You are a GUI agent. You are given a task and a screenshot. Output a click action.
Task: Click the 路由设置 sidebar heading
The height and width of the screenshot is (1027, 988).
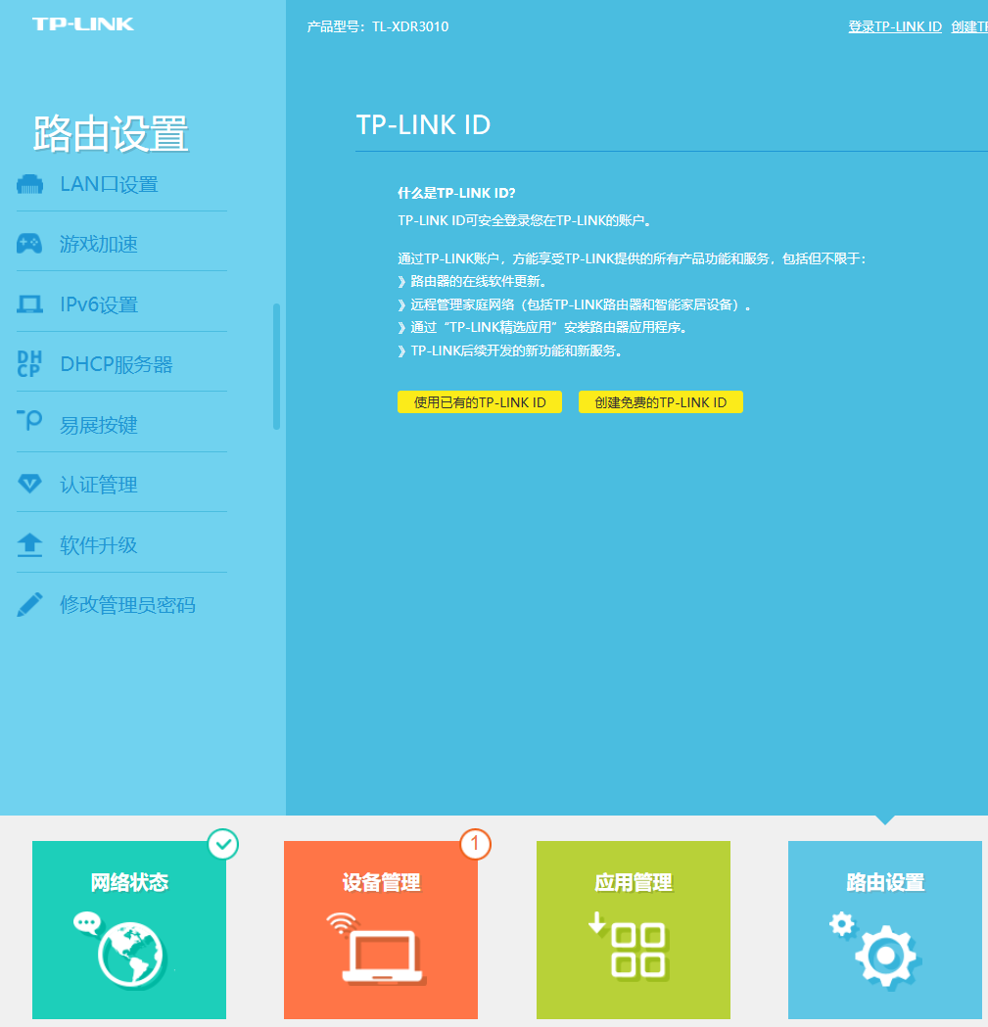click(111, 133)
